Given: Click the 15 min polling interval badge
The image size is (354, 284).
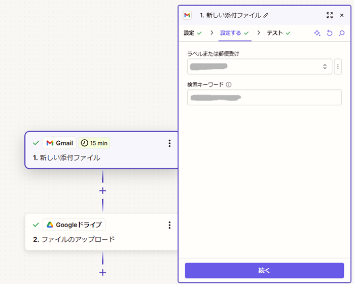Looking at the screenshot, I should [x=94, y=143].
